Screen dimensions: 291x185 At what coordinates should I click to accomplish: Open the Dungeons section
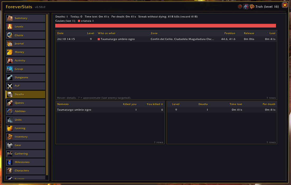click(x=25, y=78)
